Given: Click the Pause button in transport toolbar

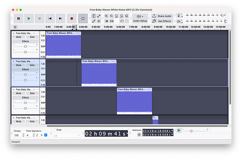Looking at the screenshot, I should [x=19, y=19].
